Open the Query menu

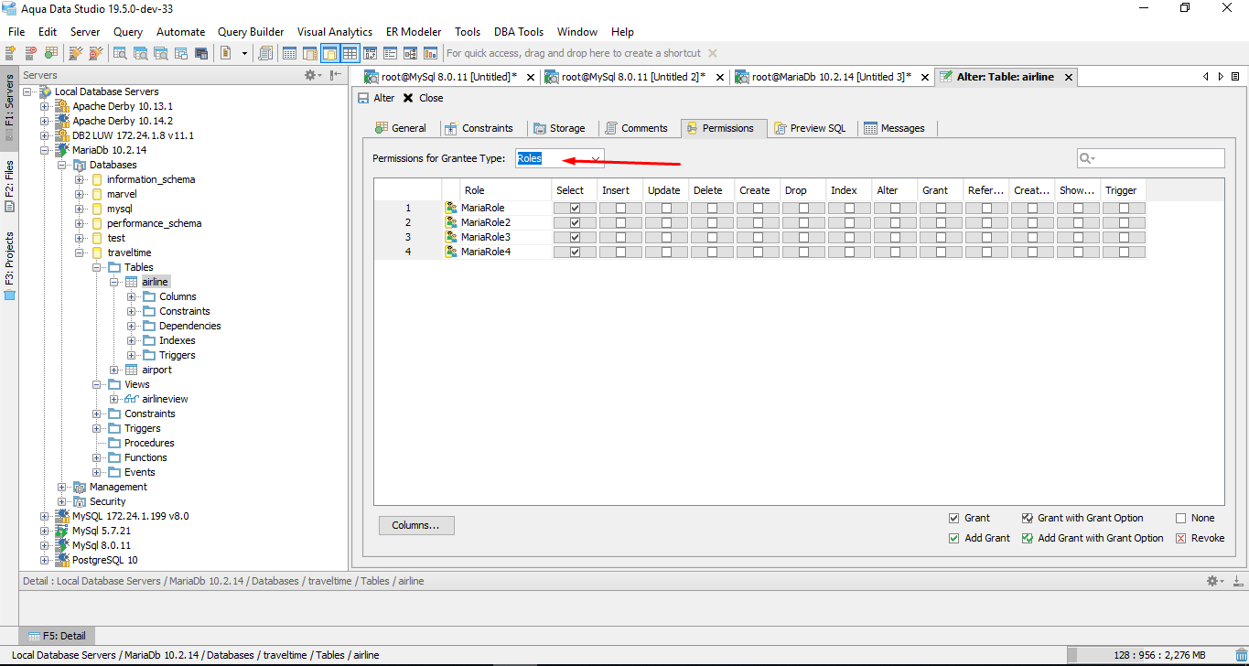[128, 32]
